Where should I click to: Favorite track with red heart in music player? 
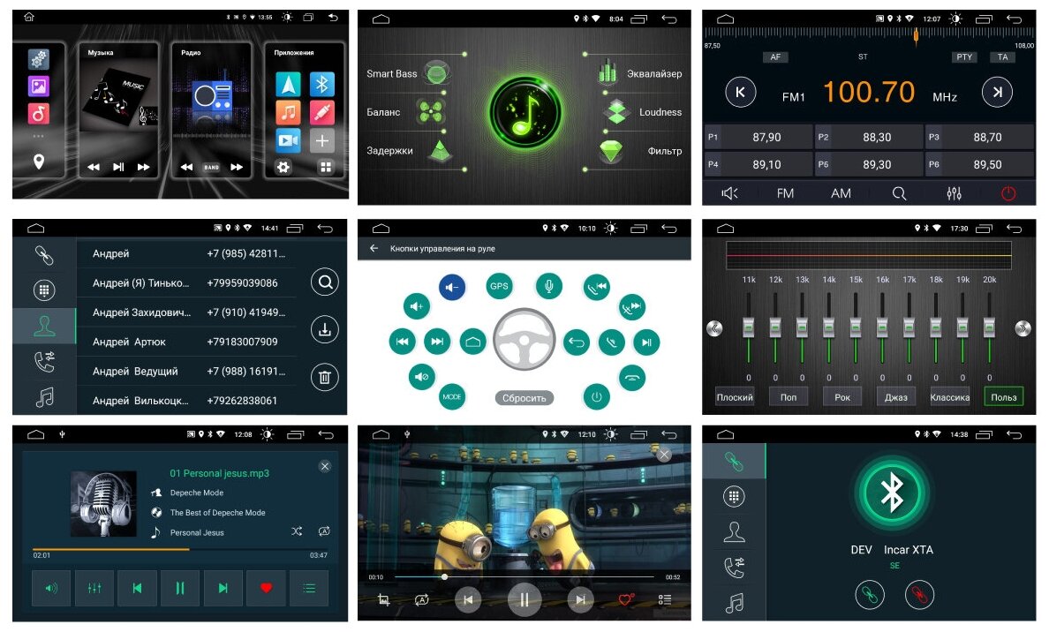266,588
